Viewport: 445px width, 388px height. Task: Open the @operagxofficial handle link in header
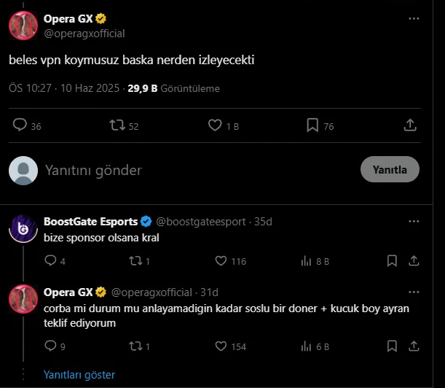[x=84, y=33]
